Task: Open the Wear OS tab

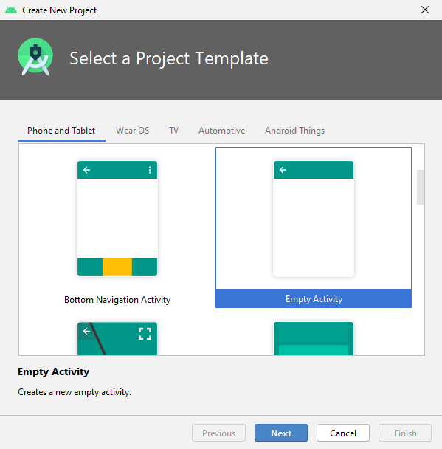Action: (x=133, y=131)
